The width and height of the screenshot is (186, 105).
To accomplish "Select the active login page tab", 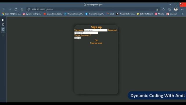I will pyautogui.click(x=3, y=29).
